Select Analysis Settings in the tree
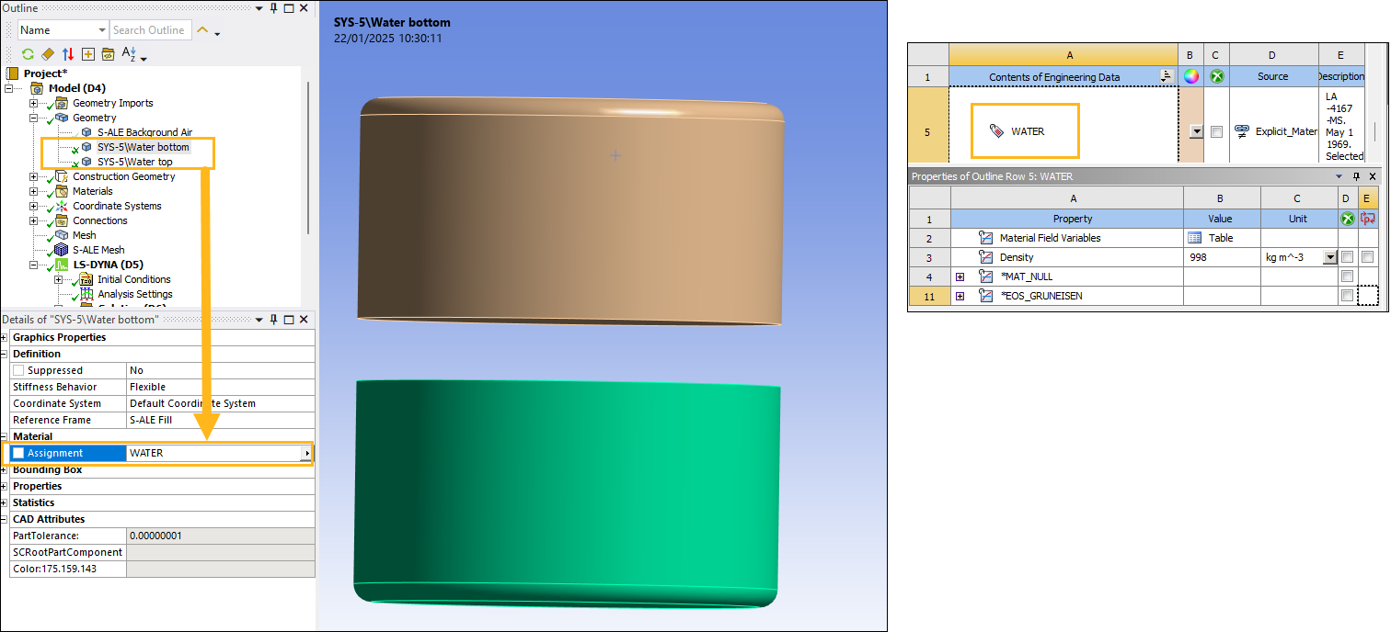 pyautogui.click(x=135, y=294)
